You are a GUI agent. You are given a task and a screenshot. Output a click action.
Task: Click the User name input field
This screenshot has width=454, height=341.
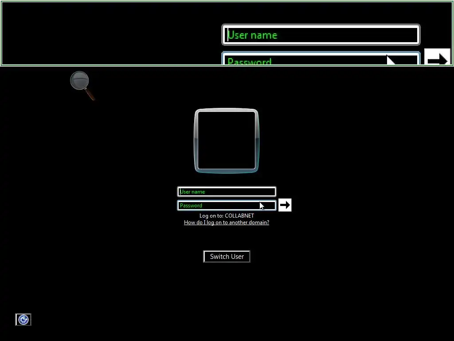[x=227, y=192]
